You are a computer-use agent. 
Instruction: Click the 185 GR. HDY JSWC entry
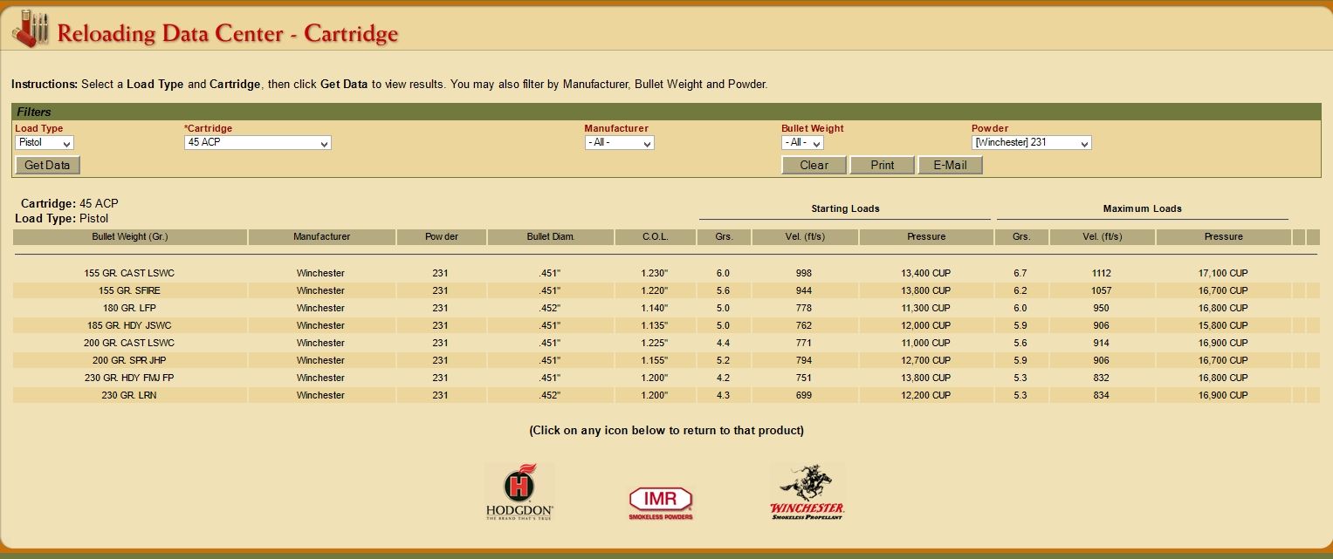tap(129, 325)
